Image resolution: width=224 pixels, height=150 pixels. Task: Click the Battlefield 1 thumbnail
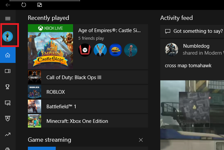pyautogui.click(x=35, y=106)
